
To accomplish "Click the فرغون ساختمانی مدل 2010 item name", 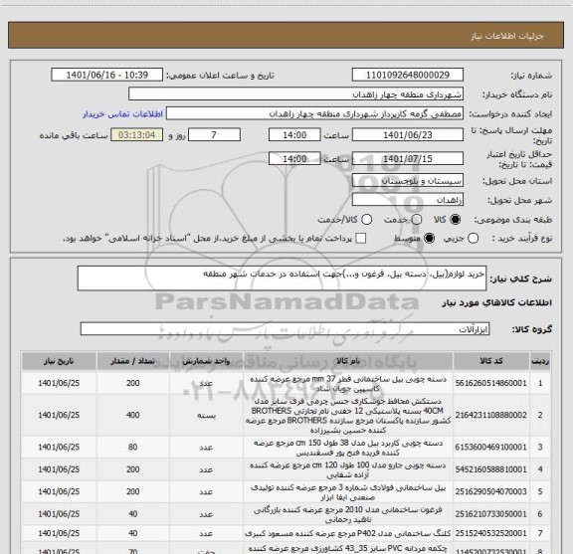I will pos(348,514).
